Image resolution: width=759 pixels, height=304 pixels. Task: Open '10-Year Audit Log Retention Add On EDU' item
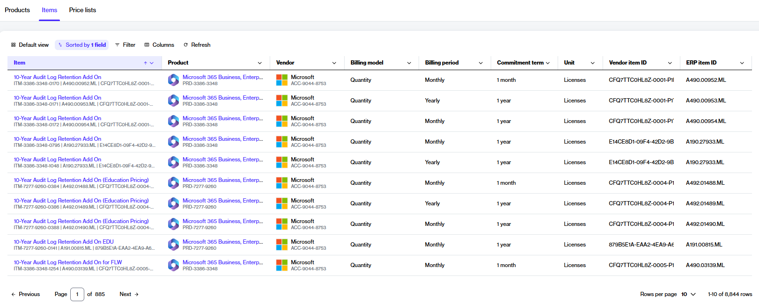pos(64,242)
